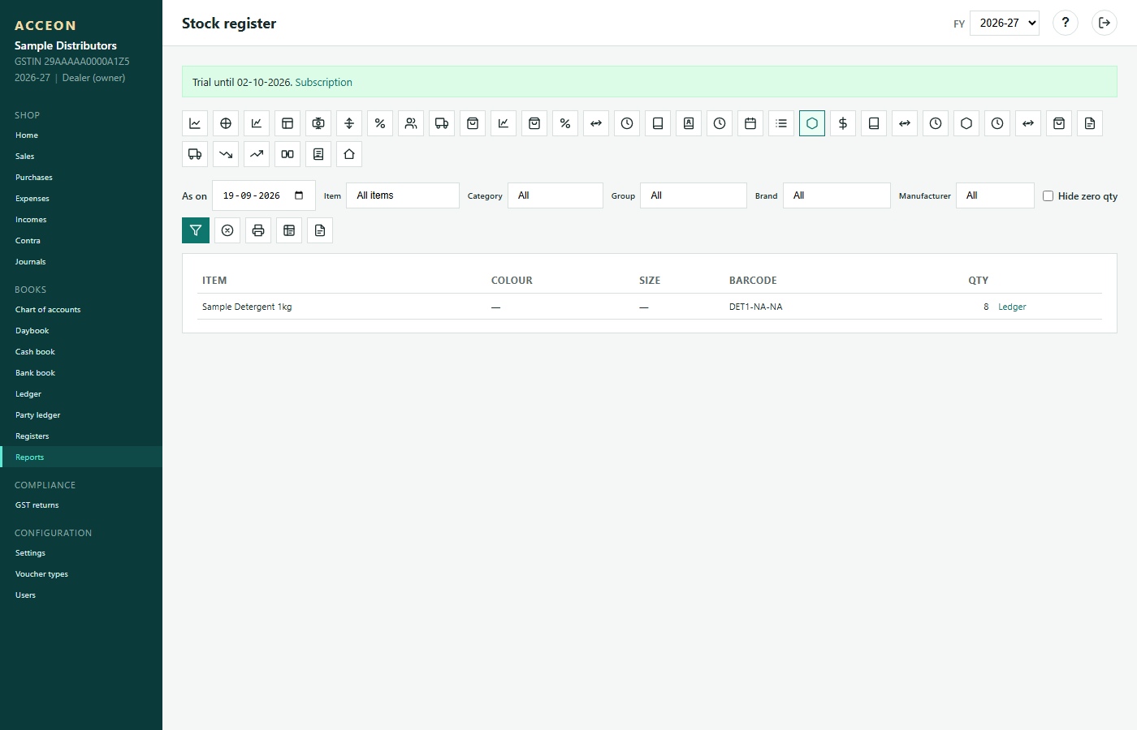Open the dollar sign report icon
The height and width of the screenshot is (730, 1137).
click(843, 123)
